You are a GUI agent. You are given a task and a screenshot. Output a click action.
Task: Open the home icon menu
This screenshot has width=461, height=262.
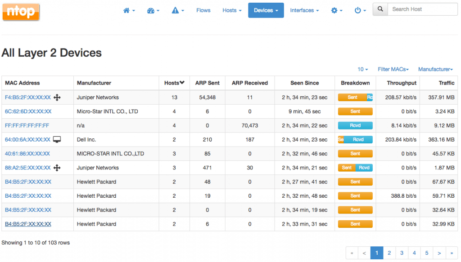point(129,10)
